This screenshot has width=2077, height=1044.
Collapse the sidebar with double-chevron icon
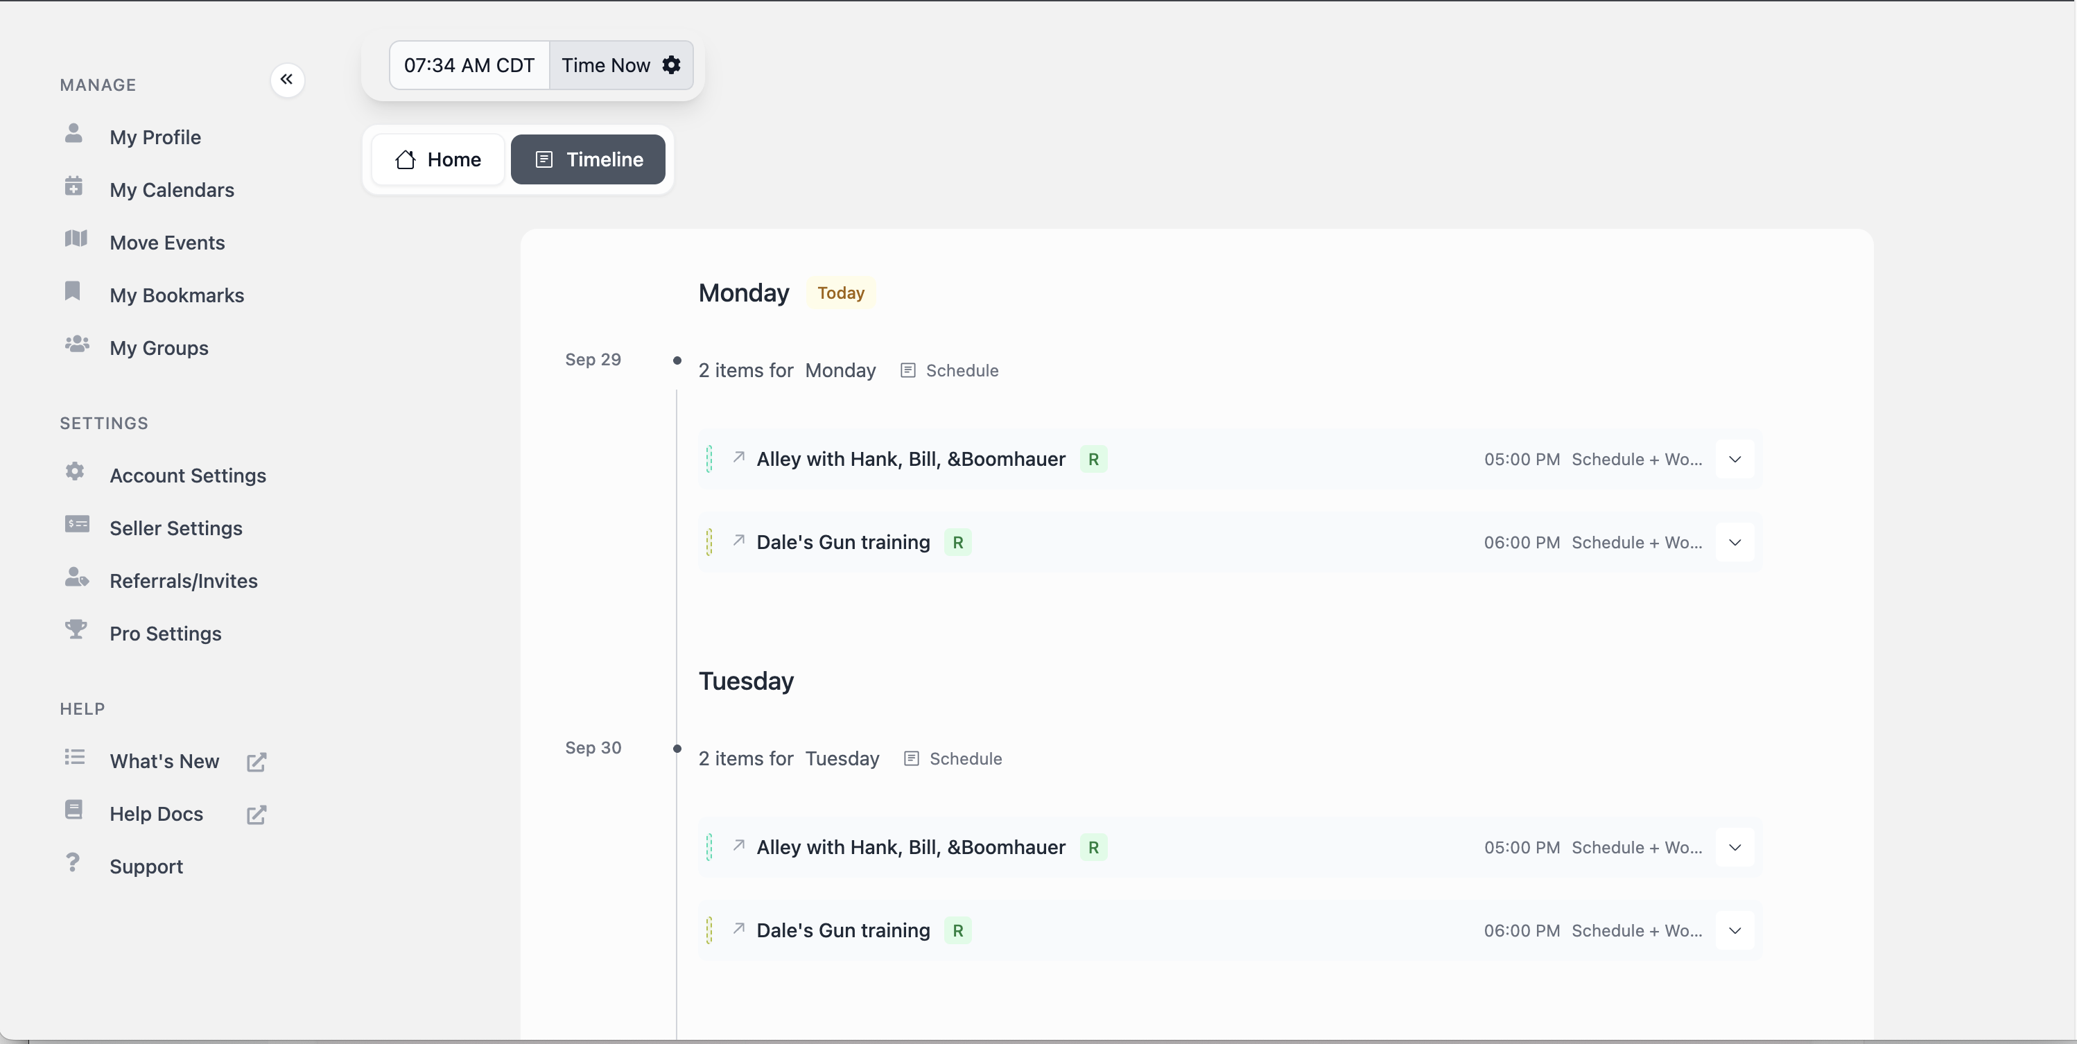(286, 79)
